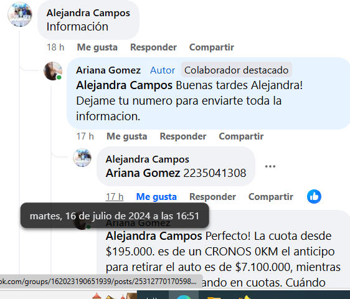Like Alejandra's "Información" comment

(97, 47)
